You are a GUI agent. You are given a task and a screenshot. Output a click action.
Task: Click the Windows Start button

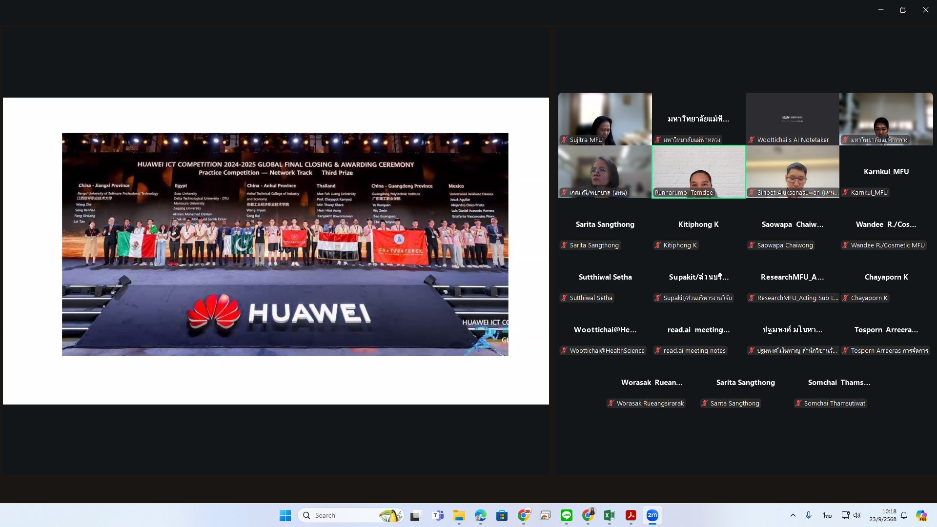click(x=285, y=515)
